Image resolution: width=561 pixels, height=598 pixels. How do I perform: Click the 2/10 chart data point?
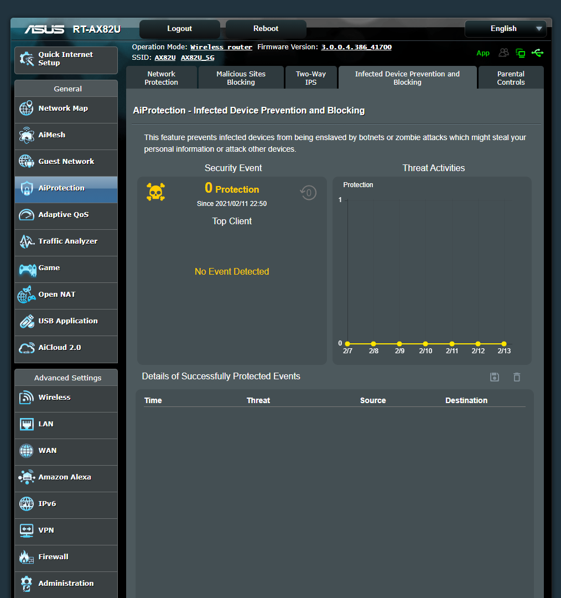(425, 344)
